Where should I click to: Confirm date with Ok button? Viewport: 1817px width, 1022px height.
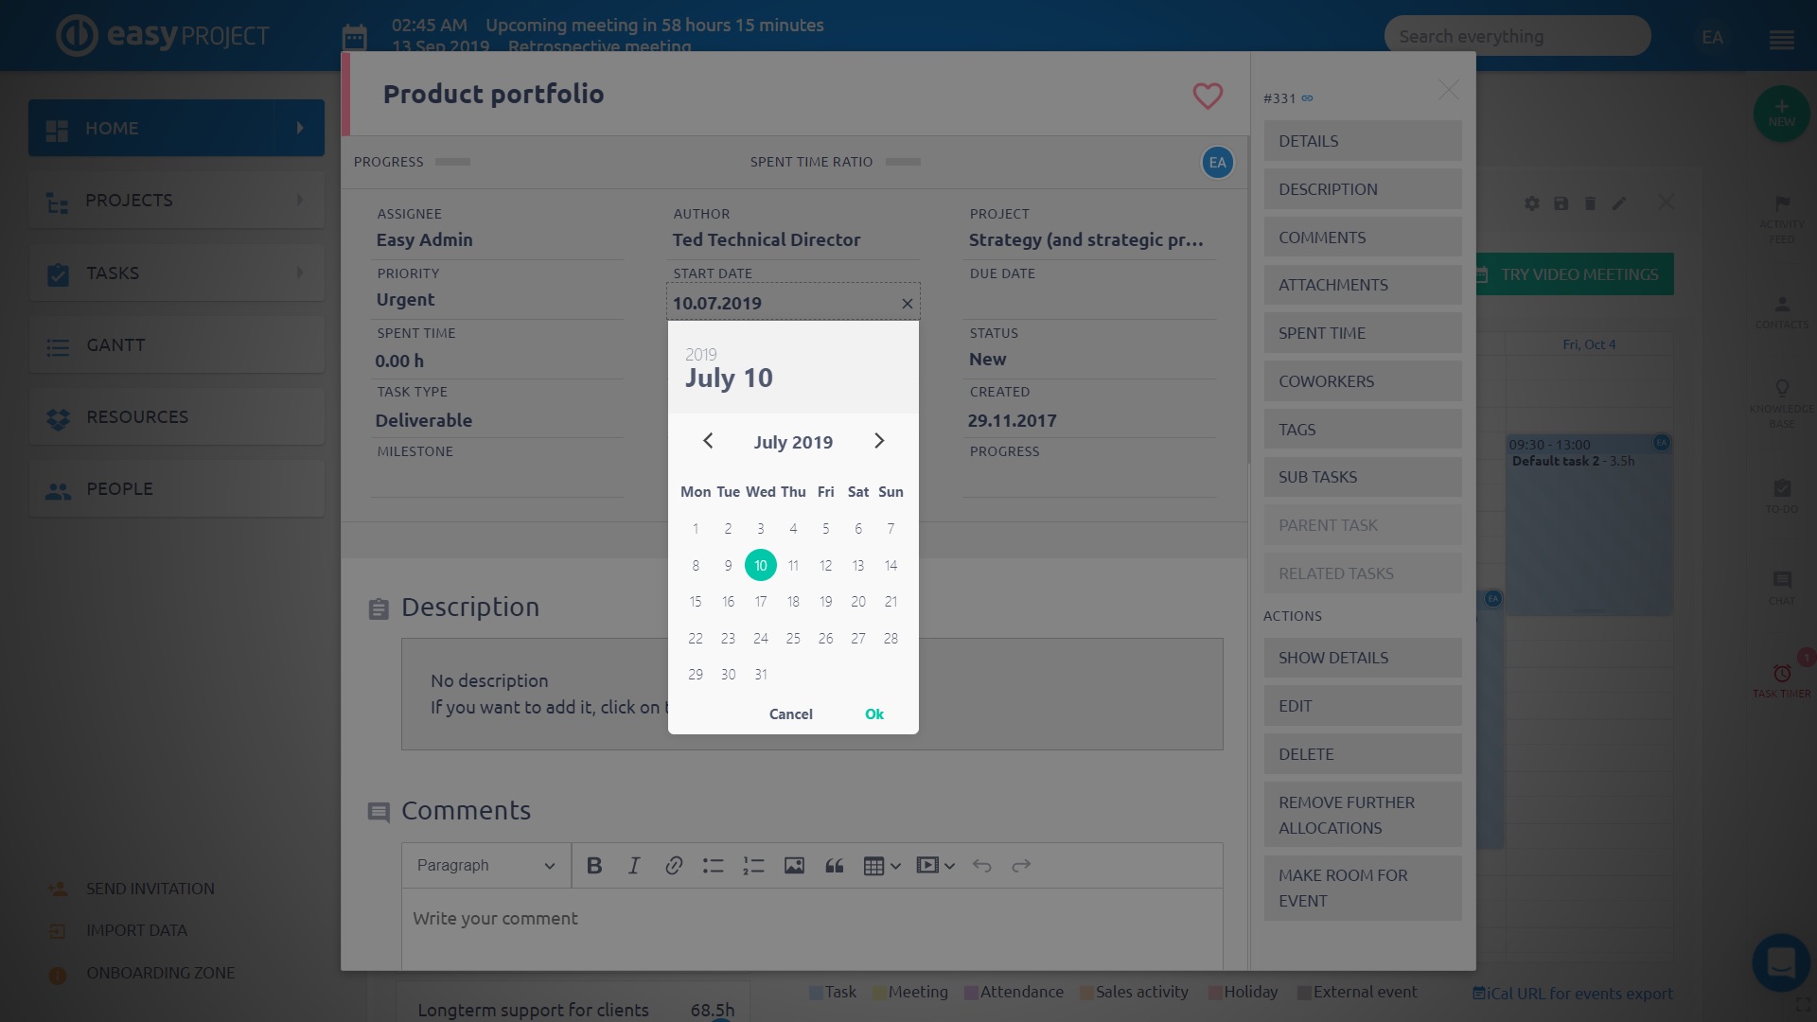873,714
